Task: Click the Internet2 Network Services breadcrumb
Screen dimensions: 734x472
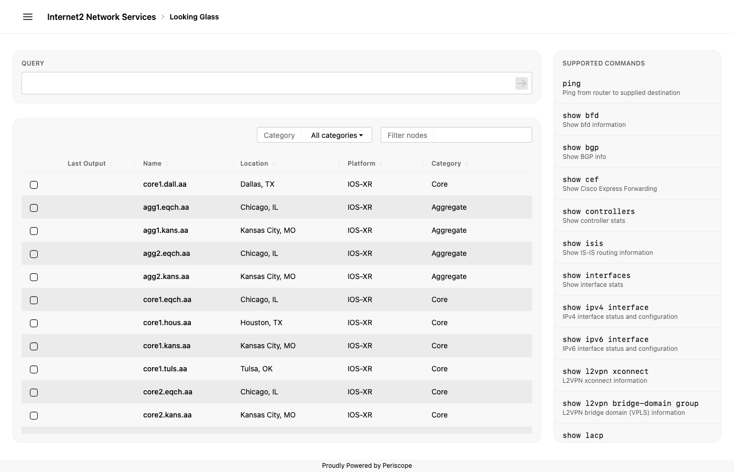Action: (102, 17)
